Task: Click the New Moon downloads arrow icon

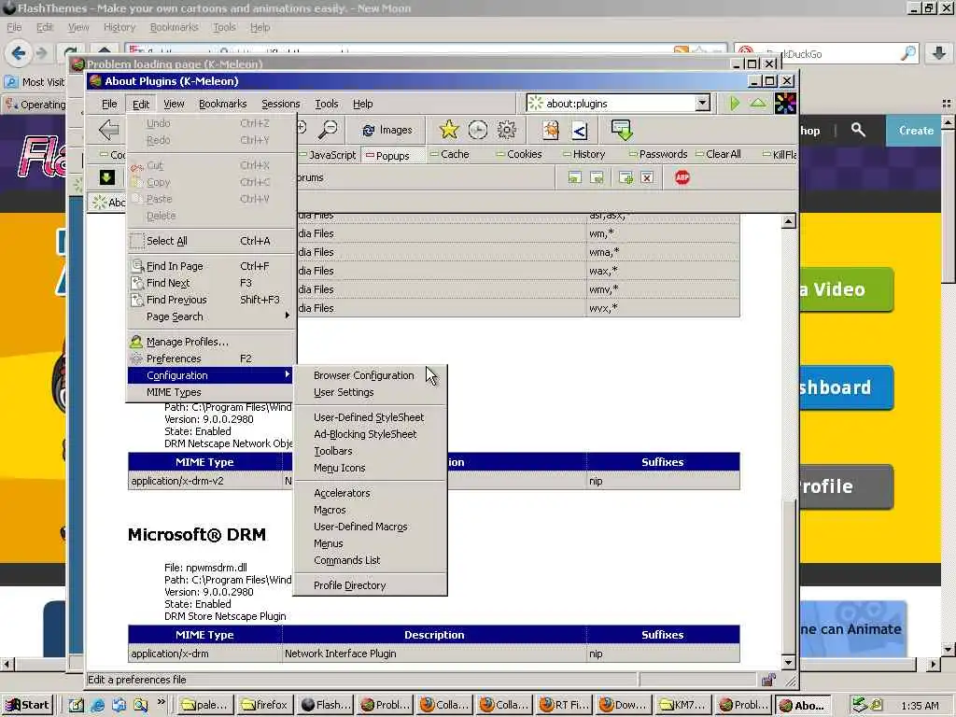Action: [939, 53]
